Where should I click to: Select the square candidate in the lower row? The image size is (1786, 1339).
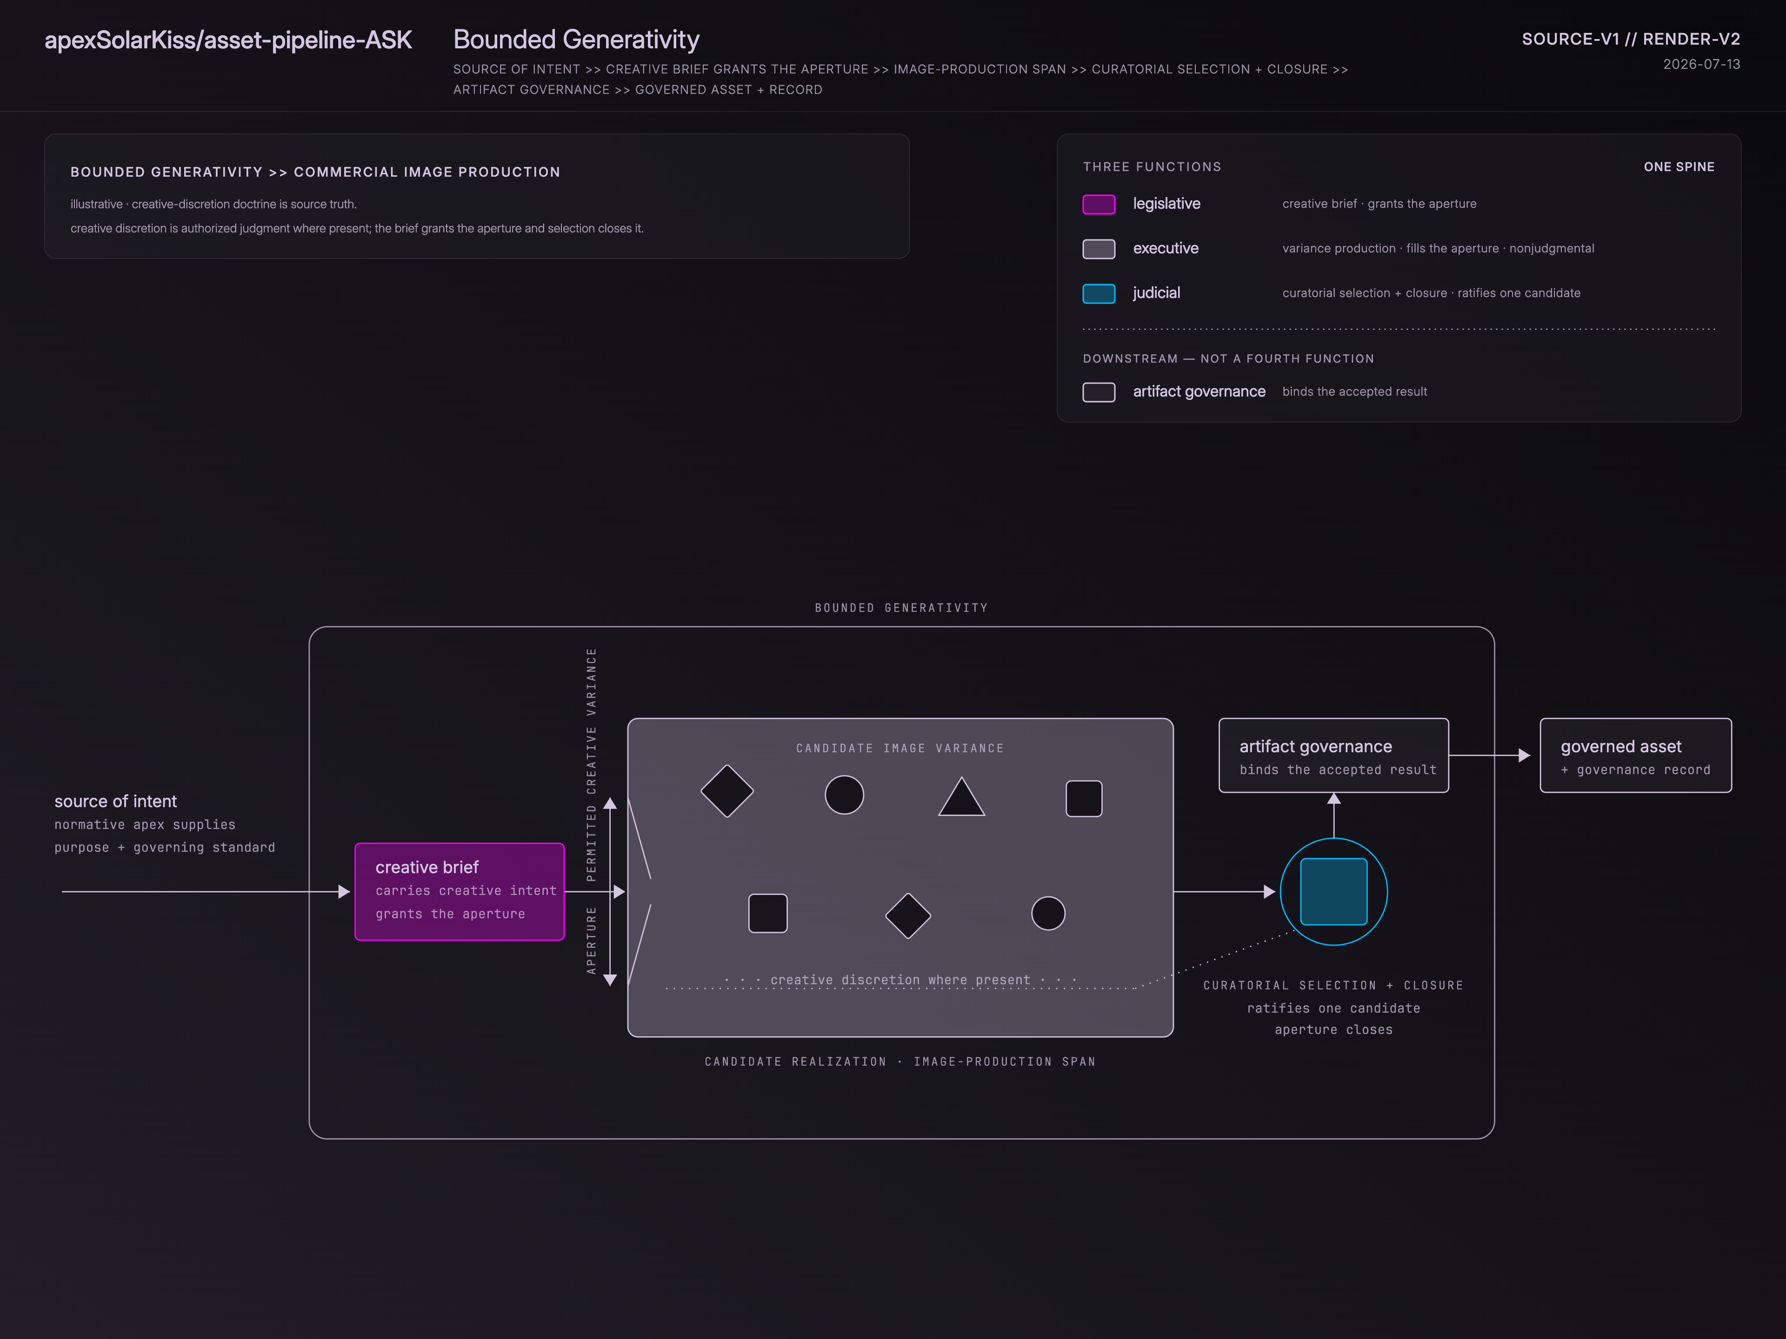767,913
